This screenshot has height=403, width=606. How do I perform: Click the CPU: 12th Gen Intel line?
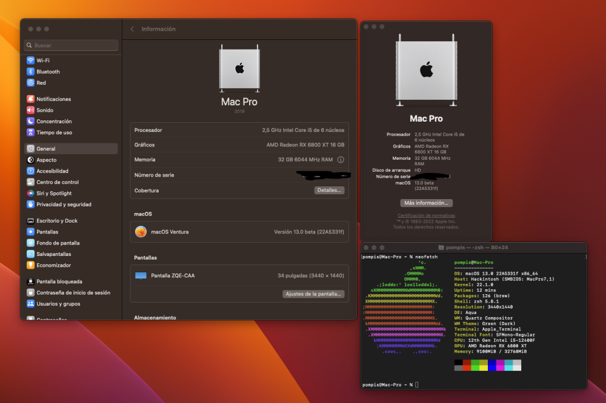coord(494,341)
